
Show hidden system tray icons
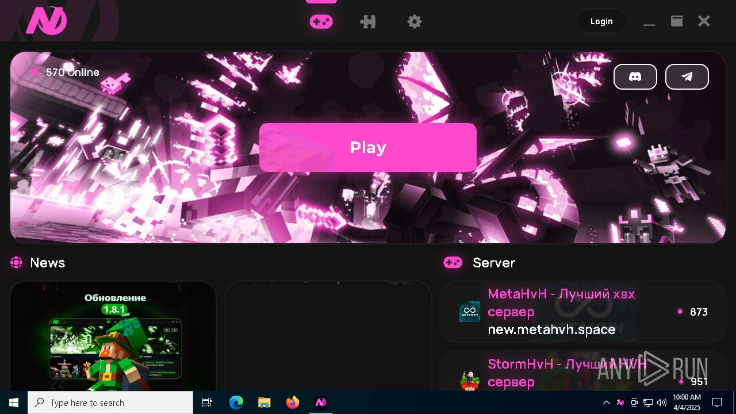pyautogui.click(x=606, y=402)
